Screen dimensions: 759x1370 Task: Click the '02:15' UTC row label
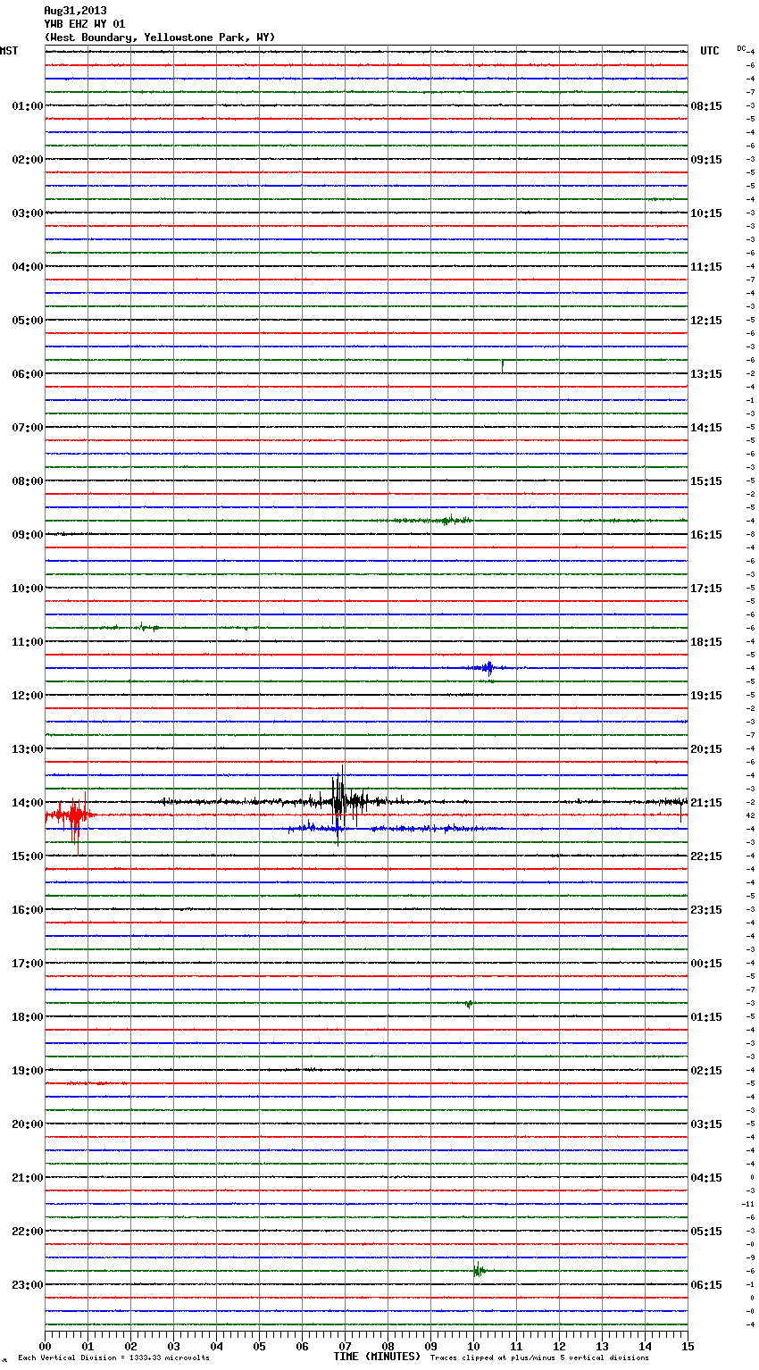(x=706, y=1071)
